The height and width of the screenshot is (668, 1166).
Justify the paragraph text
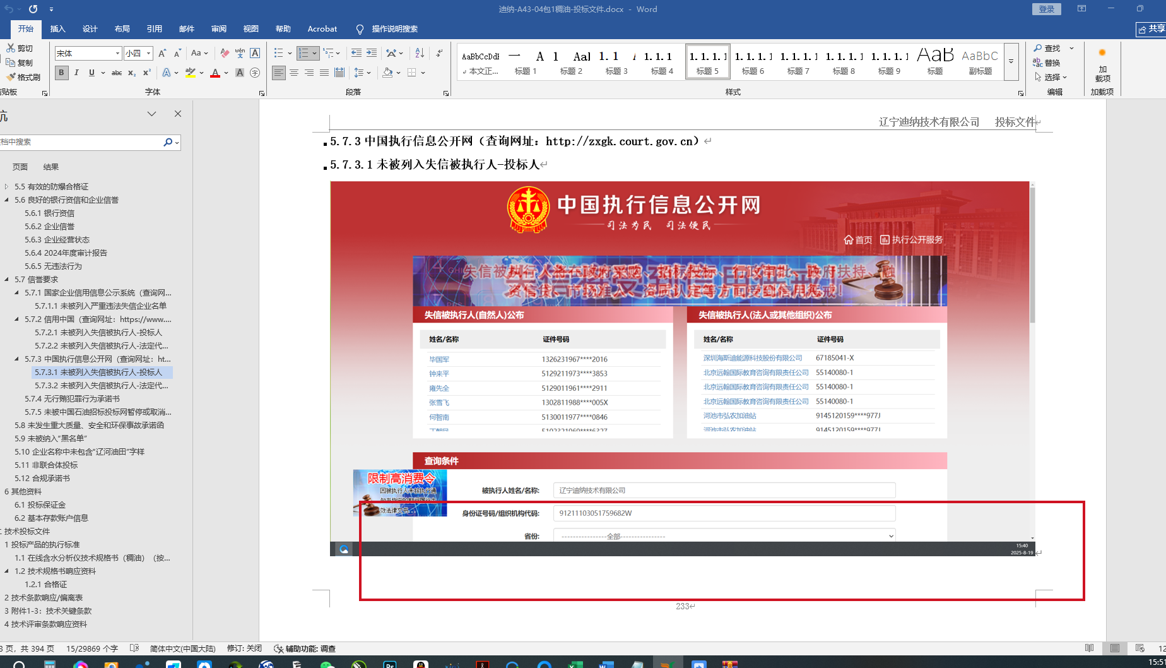tap(324, 73)
